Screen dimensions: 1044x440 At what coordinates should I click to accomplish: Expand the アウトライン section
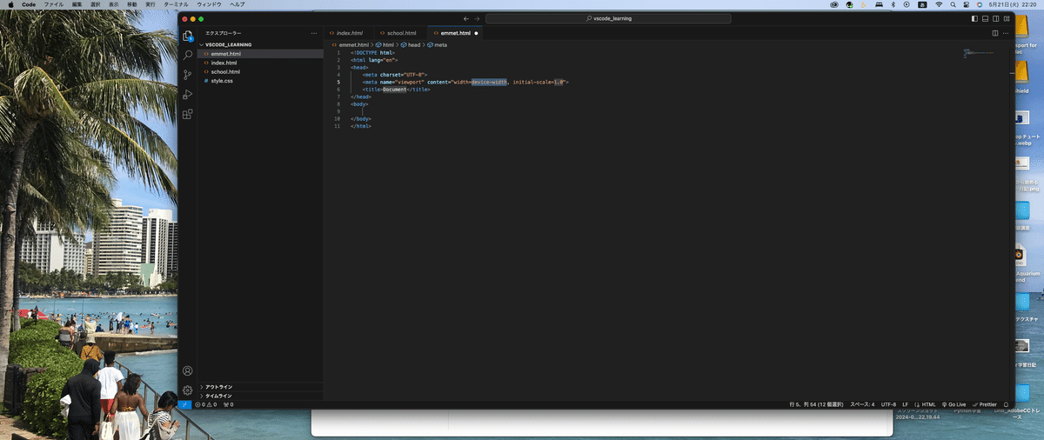coord(260,386)
